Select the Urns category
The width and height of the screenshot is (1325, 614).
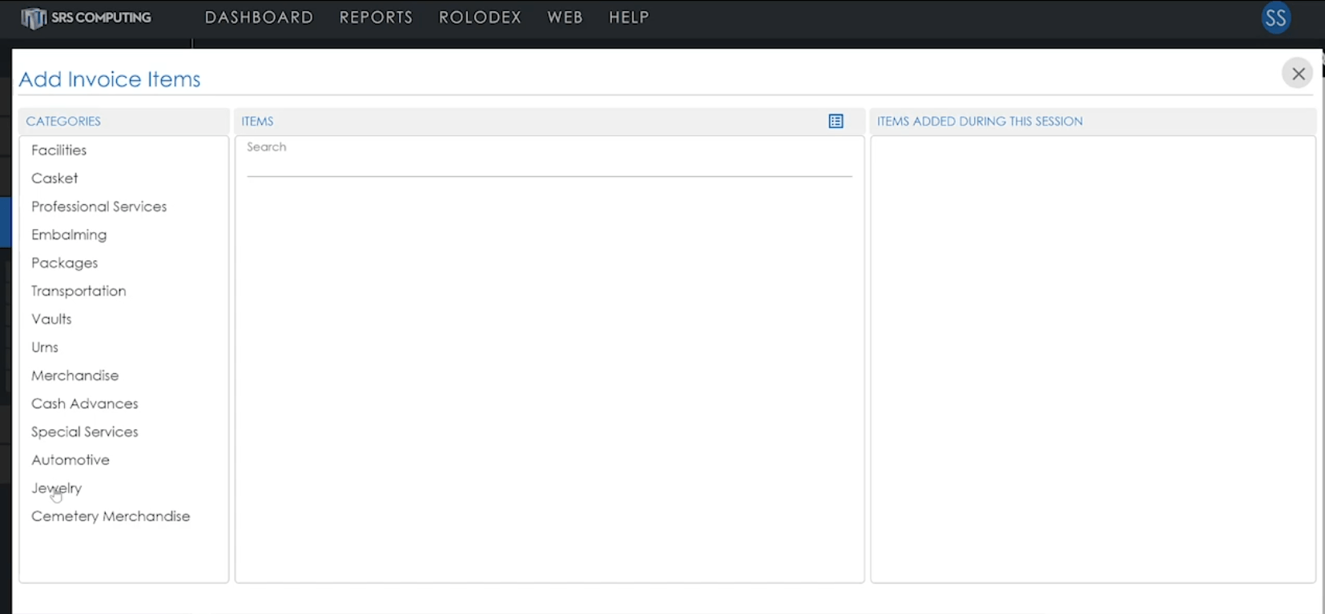tap(45, 347)
